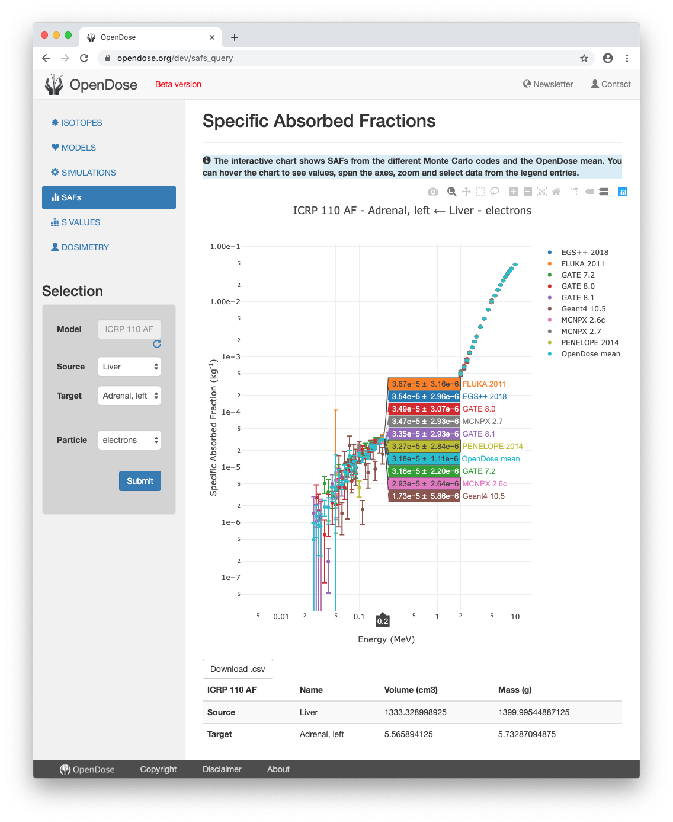Download plot as PNG camera icon
This screenshot has width=673, height=822.
pyautogui.click(x=433, y=192)
